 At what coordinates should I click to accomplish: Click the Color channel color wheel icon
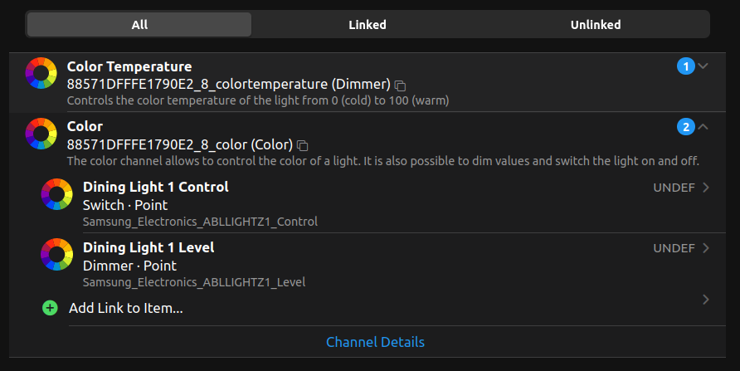tap(41, 133)
